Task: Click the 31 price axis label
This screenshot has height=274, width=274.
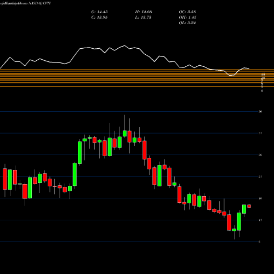Action: tap(260, 133)
